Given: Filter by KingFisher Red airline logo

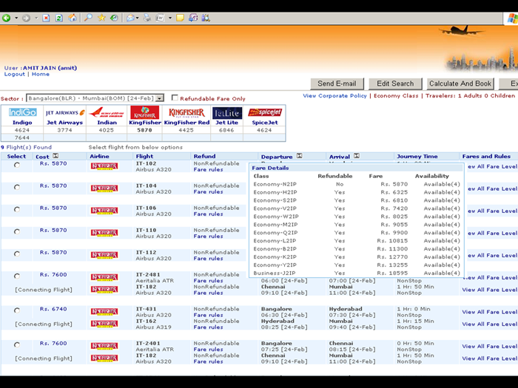Looking at the screenshot, I should pyautogui.click(x=186, y=112).
